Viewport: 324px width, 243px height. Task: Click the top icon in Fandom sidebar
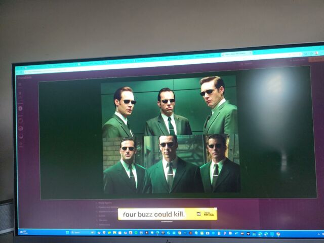coord(21,85)
